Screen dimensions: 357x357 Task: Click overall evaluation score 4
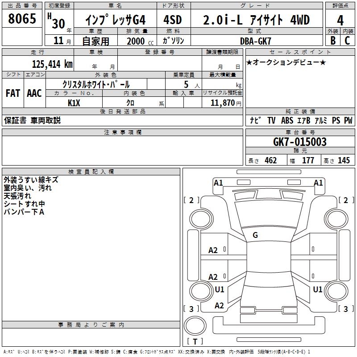tap(340, 20)
